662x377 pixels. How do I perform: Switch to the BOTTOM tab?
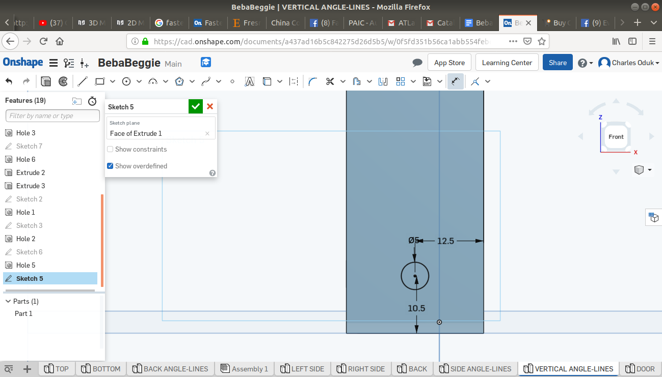point(101,369)
